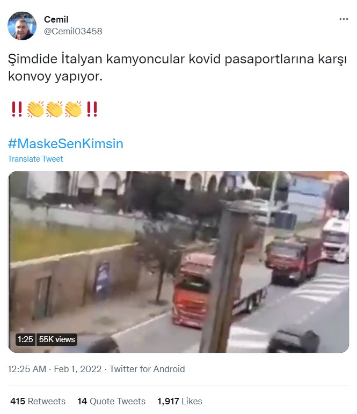View the 14 Quote Tweets list
The image size is (357, 414).
coord(112,401)
